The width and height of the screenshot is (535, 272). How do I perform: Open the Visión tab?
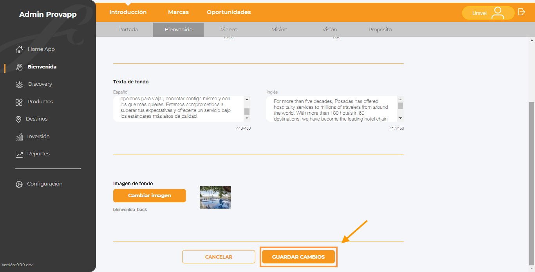click(330, 30)
